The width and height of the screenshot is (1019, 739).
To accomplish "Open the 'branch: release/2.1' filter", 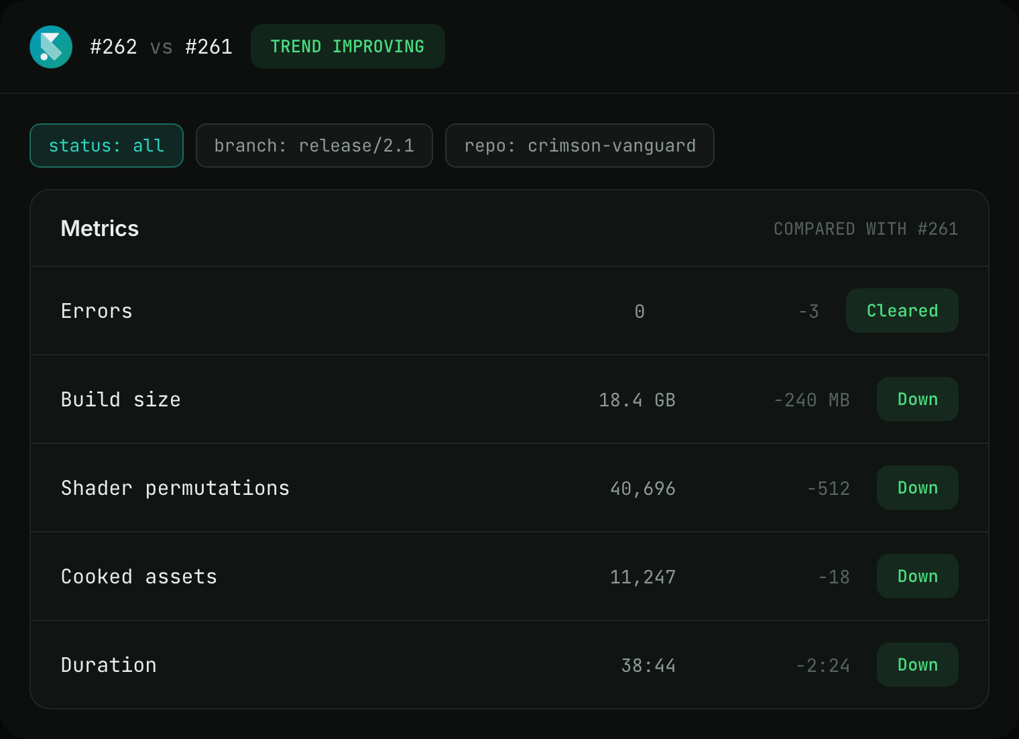I will point(314,146).
